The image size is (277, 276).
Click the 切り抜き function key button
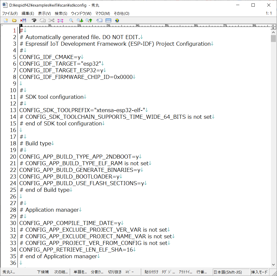[x=115, y=272]
